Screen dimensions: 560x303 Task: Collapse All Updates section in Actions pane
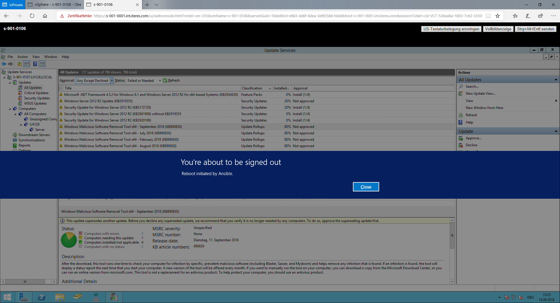click(556, 80)
